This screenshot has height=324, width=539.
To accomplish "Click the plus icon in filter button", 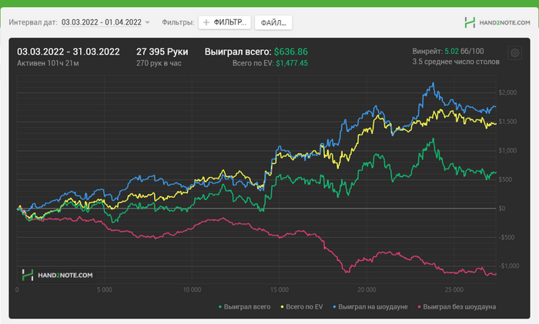I will [x=206, y=22].
